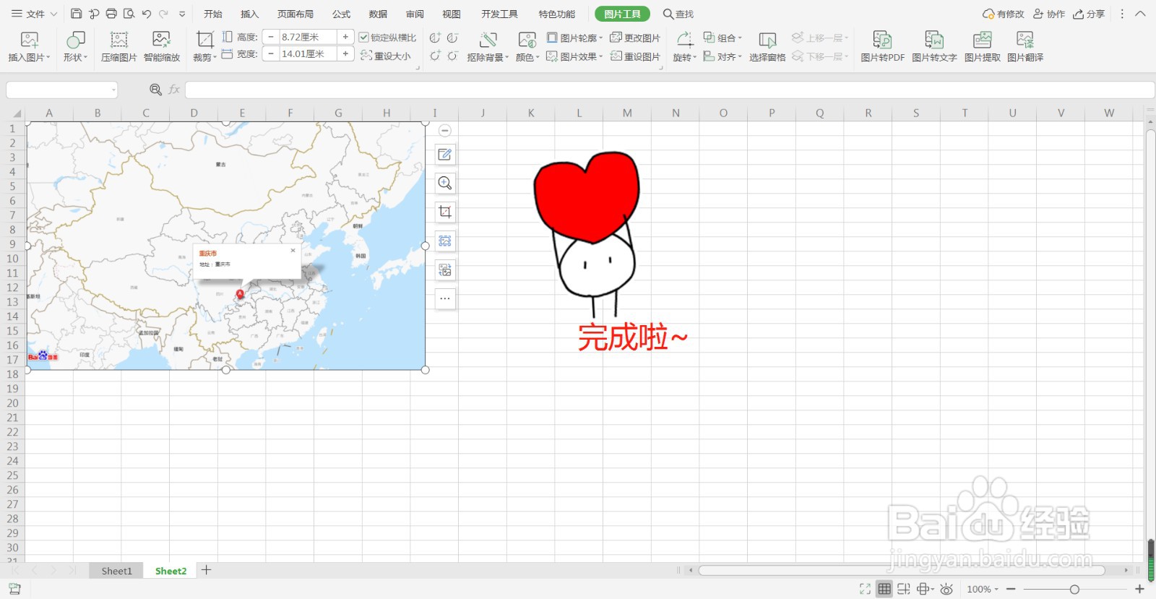
Task: Click the 抠除背景 remove background tool
Action: point(488,46)
